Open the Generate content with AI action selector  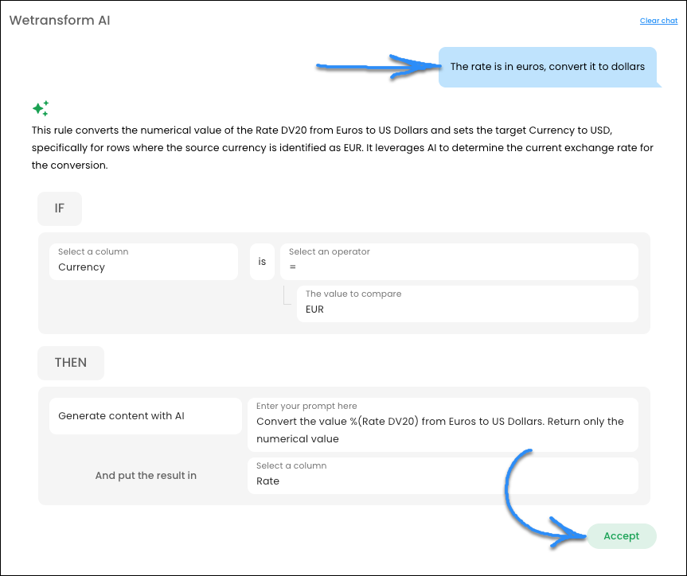[x=145, y=416]
